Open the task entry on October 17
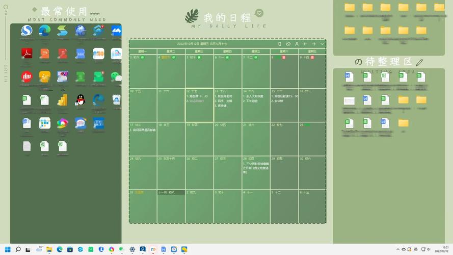 pos(143,130)
